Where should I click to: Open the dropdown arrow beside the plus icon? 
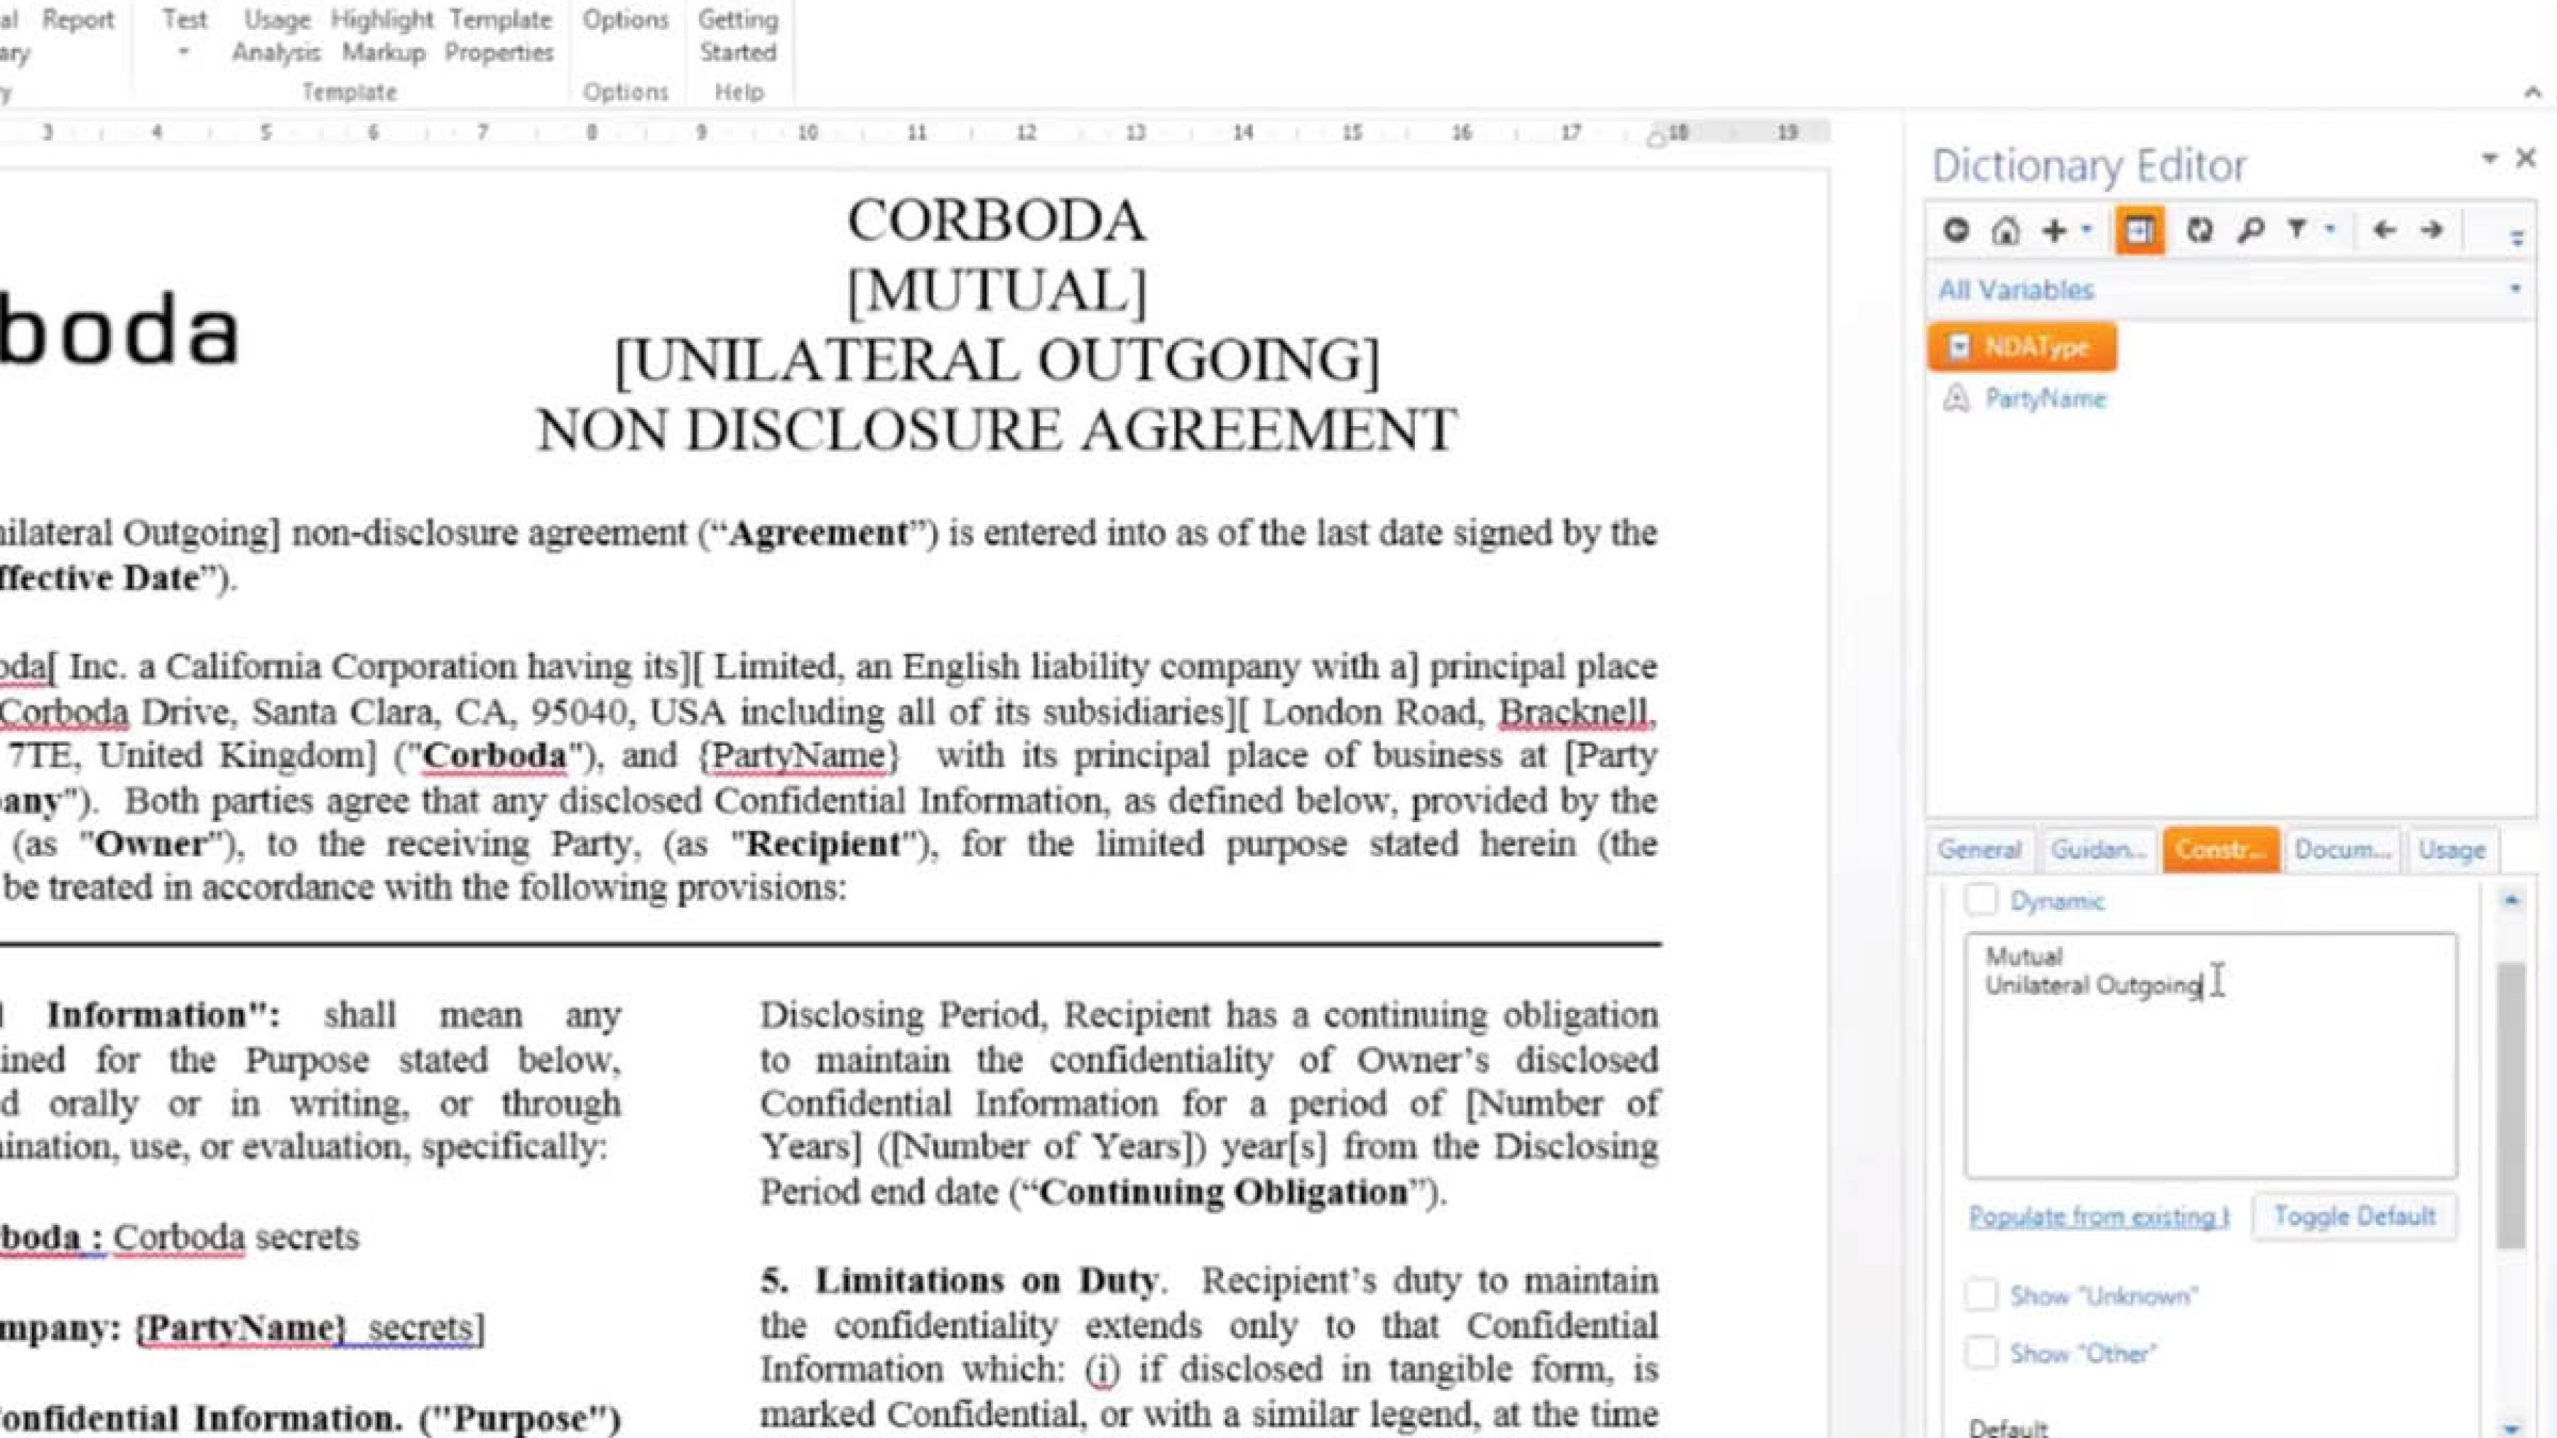pyautogui.click(x=2086, y=231)
